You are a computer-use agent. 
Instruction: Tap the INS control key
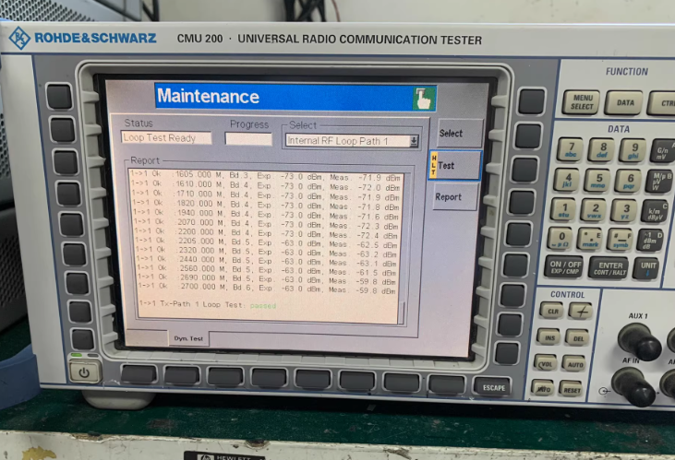pos(548,337)
